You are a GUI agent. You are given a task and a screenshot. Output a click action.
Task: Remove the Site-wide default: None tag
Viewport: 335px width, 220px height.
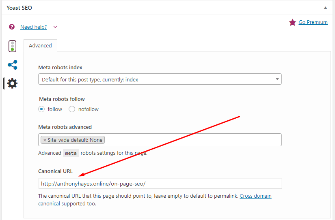tap(45, 140)
